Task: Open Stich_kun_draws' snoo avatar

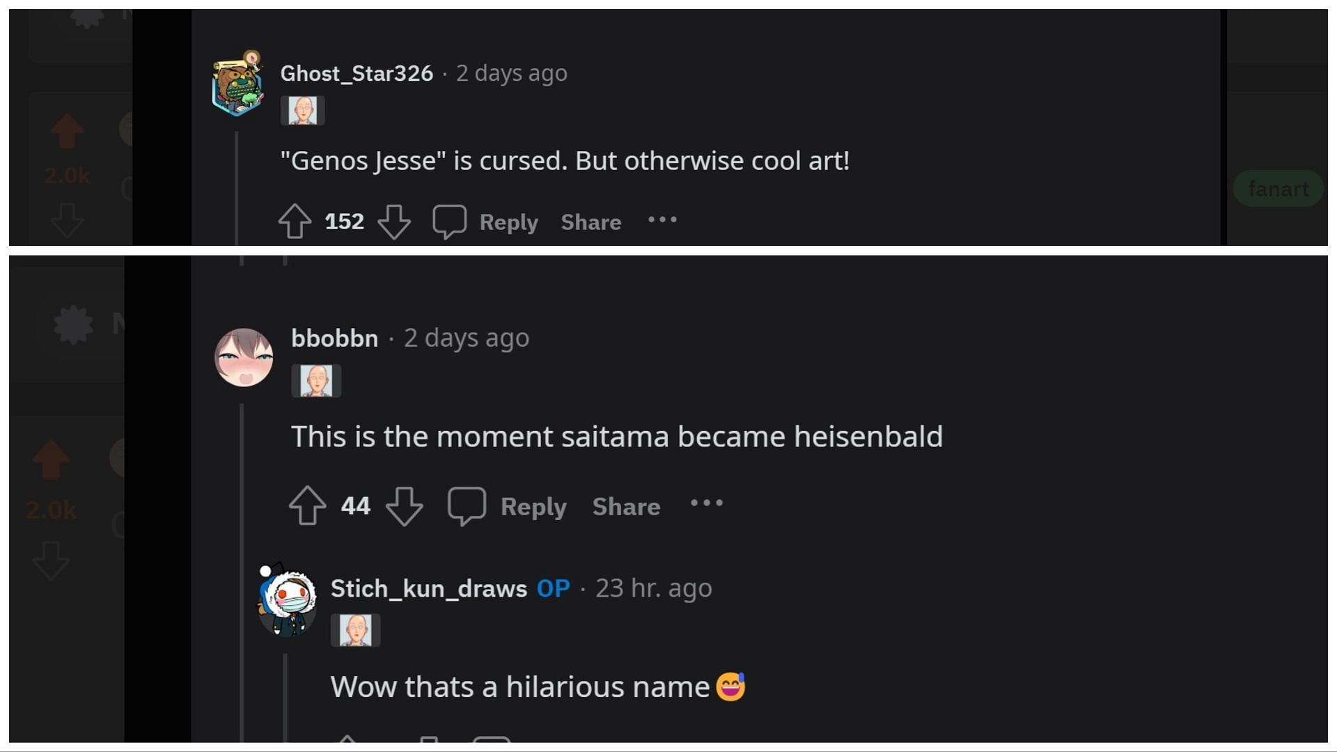Action: 287,600
